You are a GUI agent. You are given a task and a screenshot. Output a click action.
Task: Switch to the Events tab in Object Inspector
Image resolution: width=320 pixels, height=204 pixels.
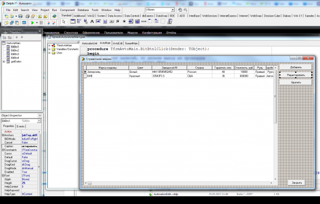tap(20, 126)
